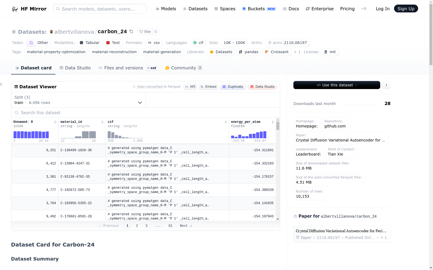Open the Auto-converted to Parquet link
Screen dimensions: 433x270
[159, 87]
